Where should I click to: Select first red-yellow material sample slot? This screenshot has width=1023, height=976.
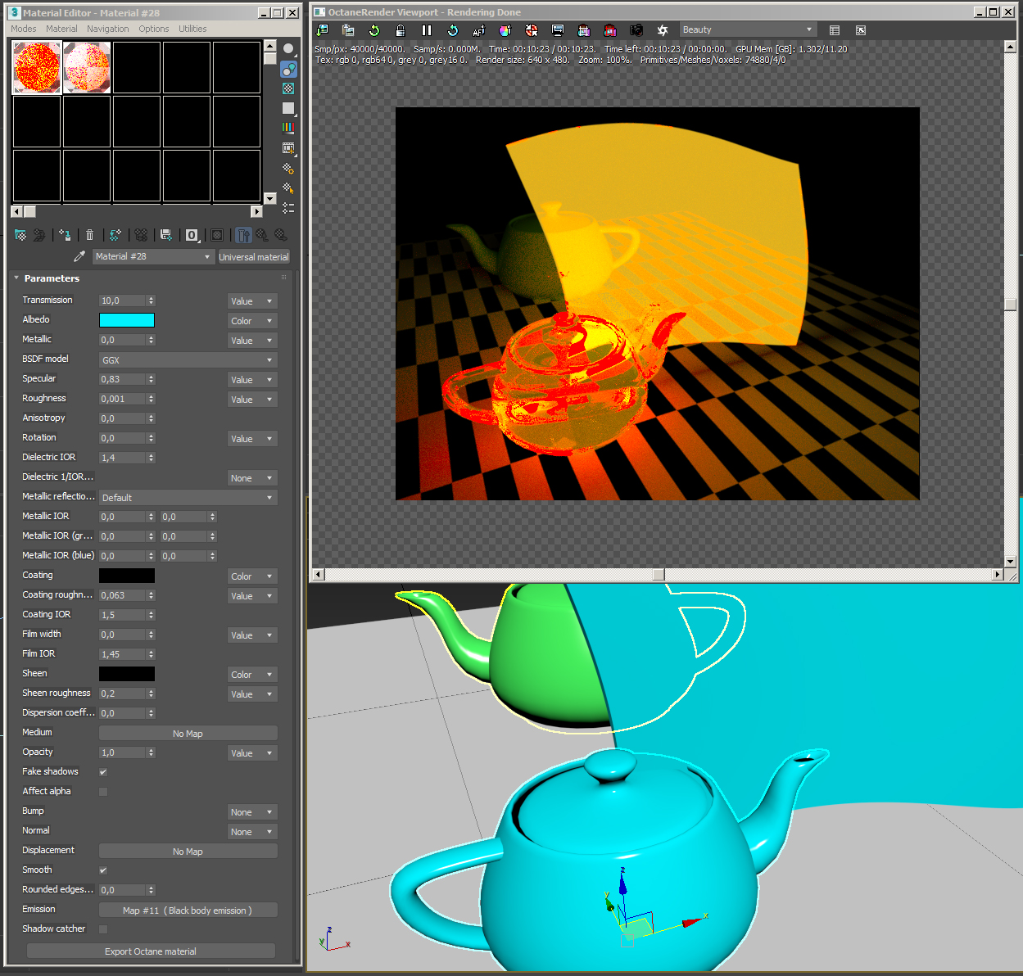tap(37, 67)
